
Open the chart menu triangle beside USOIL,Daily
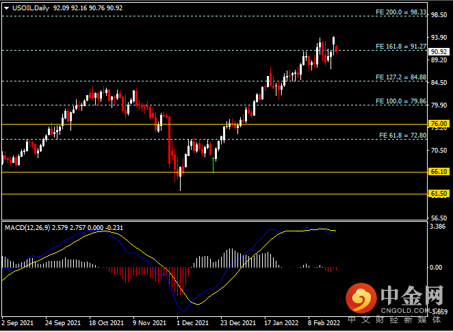pos(6,8)
